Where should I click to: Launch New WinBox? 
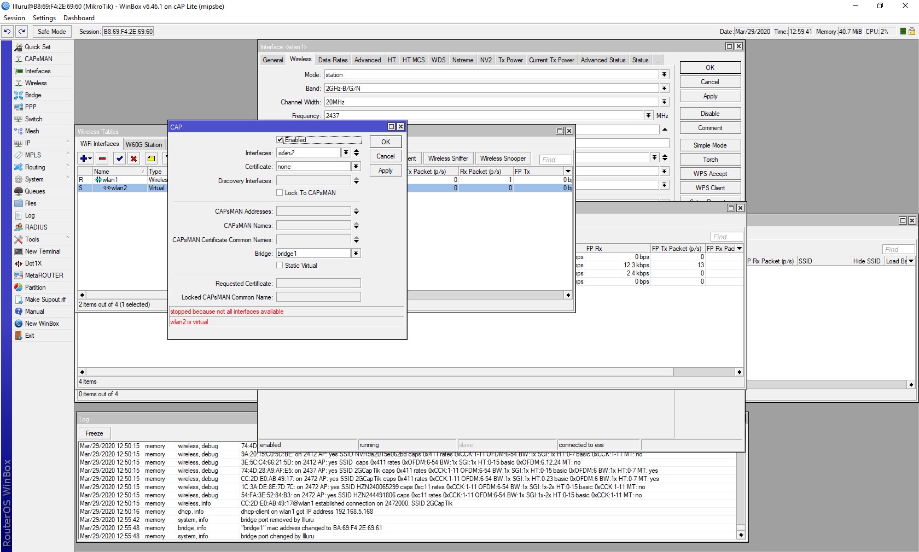click(43, 324)
